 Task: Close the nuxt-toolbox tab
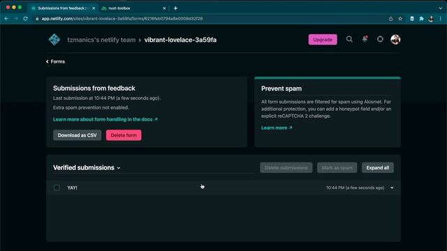pyautogui.click(x=164, y=8)
